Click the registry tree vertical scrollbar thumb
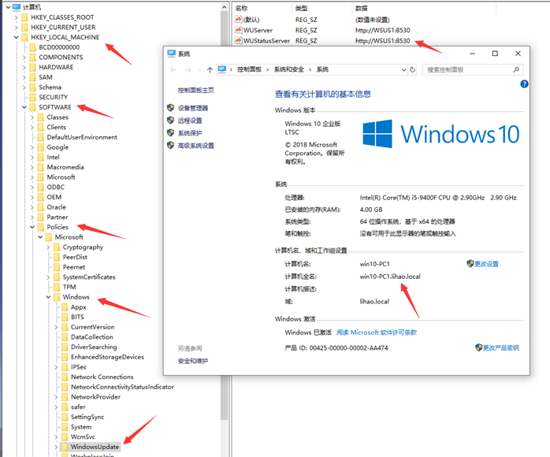The height and width of the screenshot is (457, 550). (x=224, y=214)
